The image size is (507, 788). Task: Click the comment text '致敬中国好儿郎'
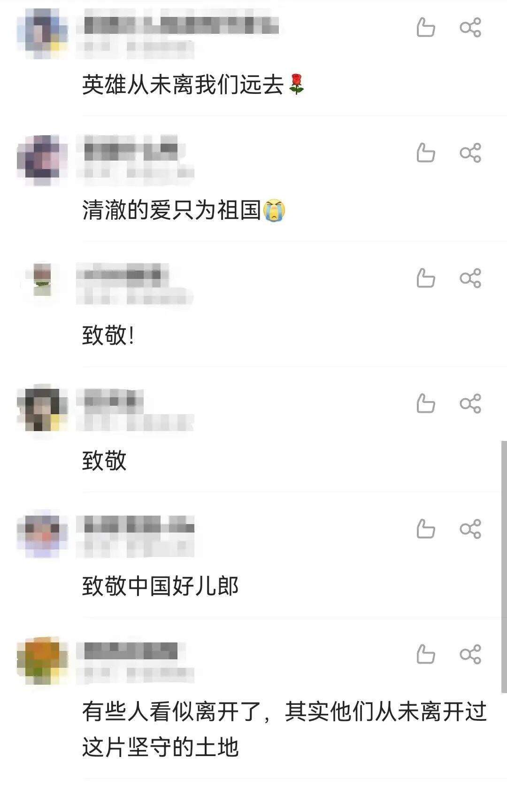tap(161, 586)
